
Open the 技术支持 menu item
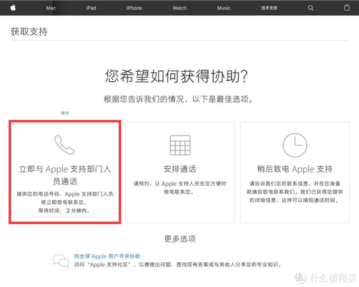click(x=269, y=8)
